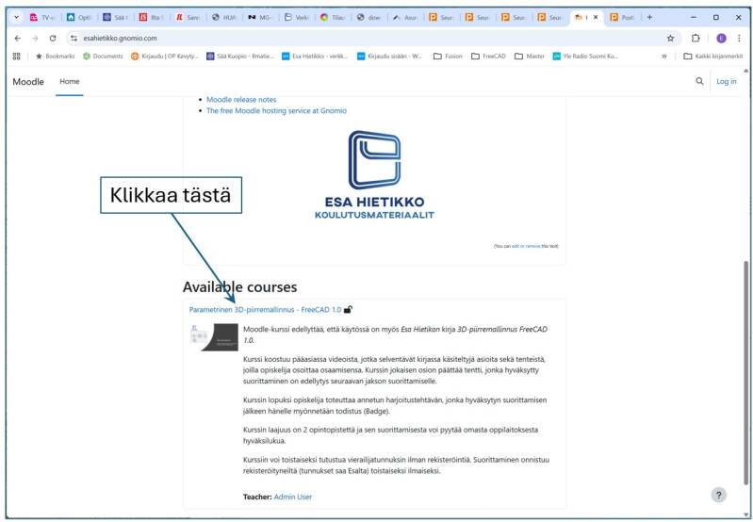Viewport: 753px width, 522px height.
Task: Select the Home navigation tab in Moodle
Action: (70, 81)
